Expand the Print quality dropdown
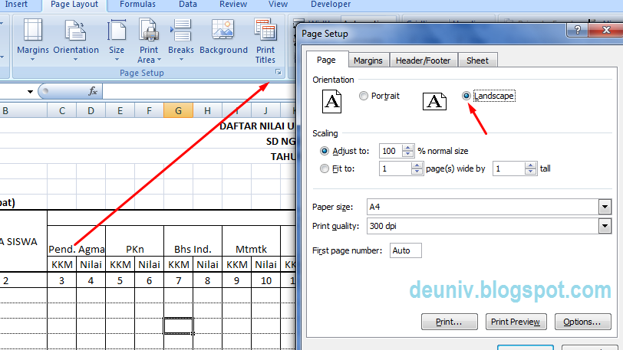Screen dimensions: 623x350 click(605, 226)
